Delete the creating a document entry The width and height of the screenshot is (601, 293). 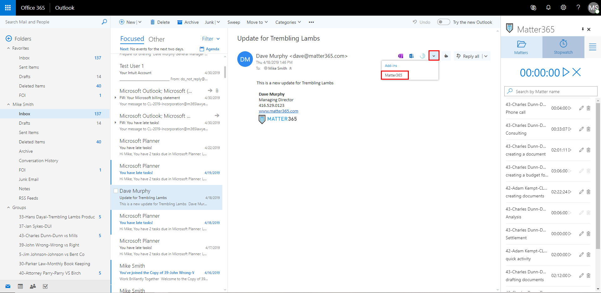[x=588, y=150]
